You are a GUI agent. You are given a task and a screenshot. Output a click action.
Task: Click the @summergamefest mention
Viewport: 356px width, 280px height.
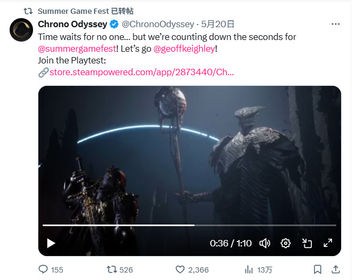click(x=77, y=49)
